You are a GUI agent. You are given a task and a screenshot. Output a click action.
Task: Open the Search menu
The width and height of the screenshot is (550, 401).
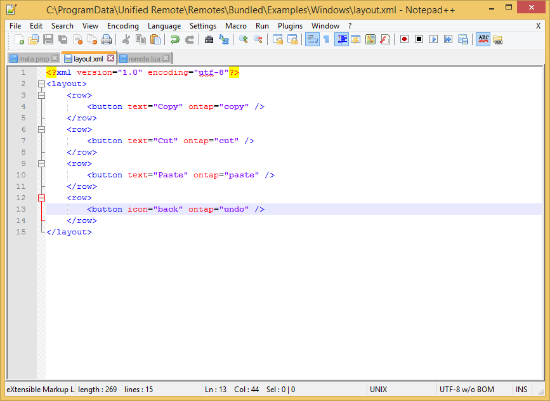coord(62,26)
